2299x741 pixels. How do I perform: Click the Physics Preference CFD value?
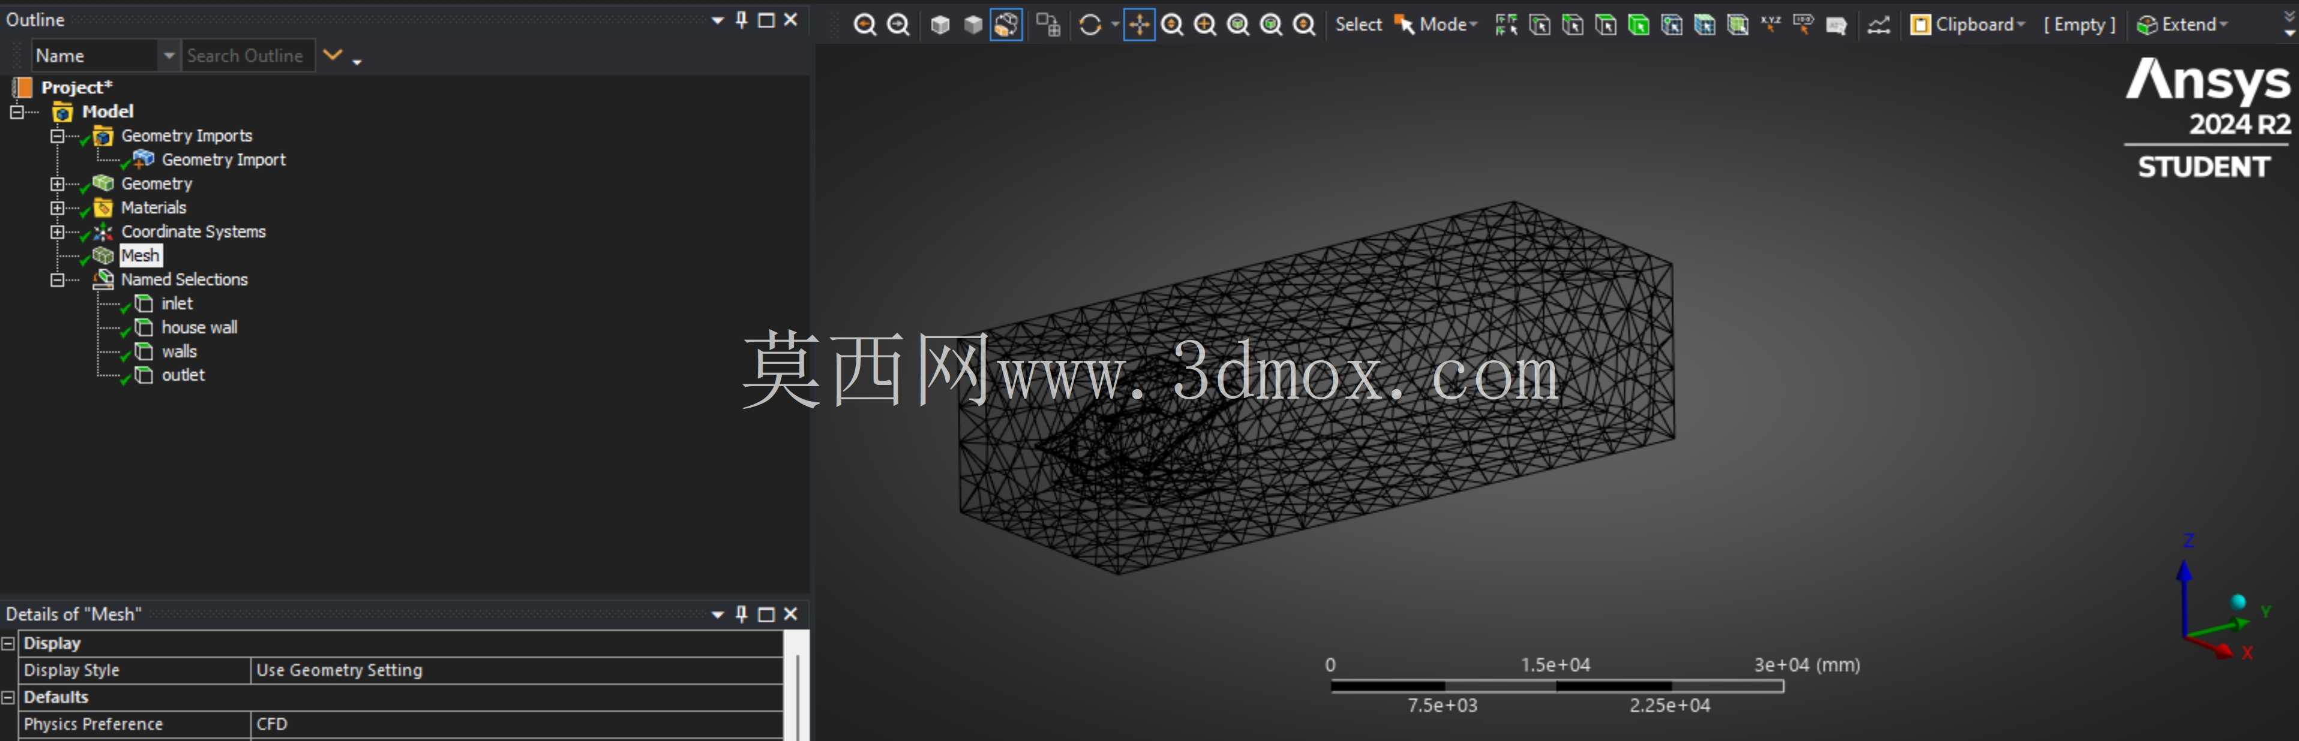click(517, 724)
